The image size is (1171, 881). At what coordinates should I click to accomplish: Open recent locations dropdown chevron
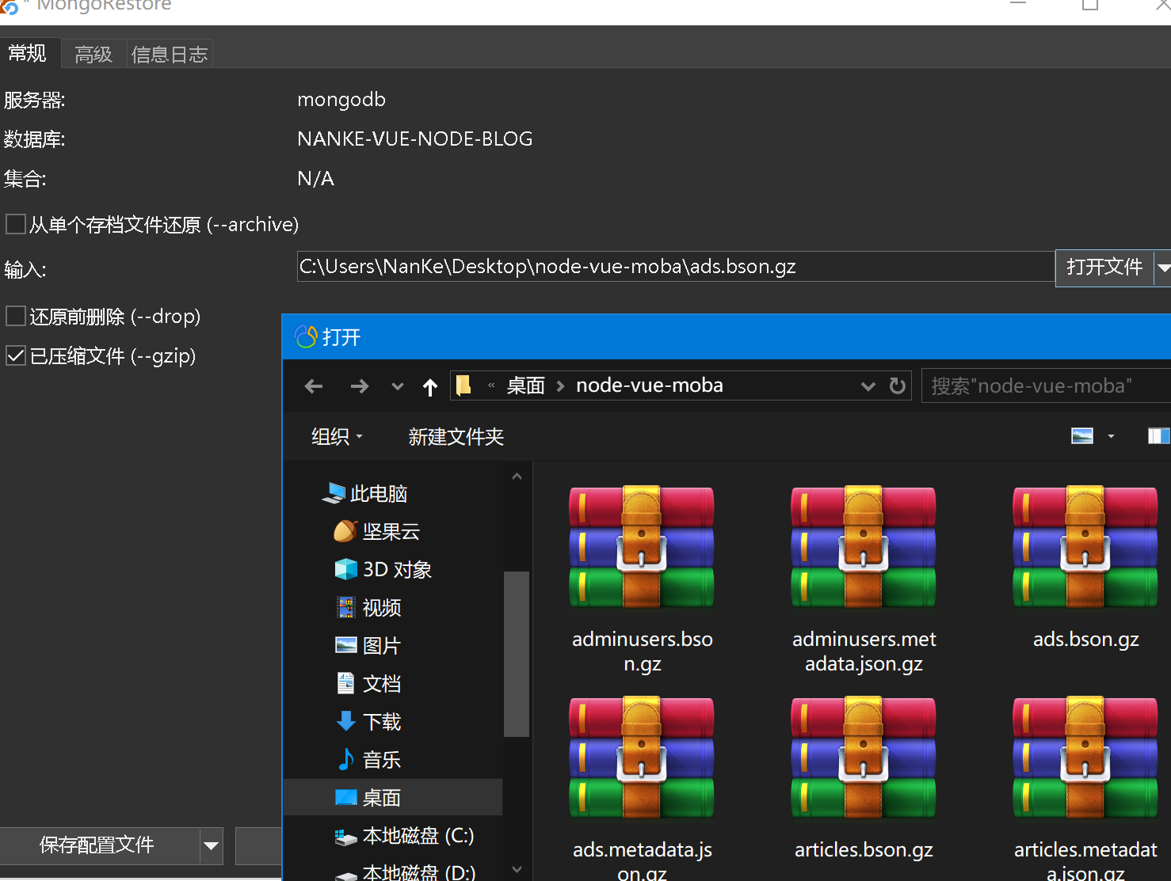398,386
